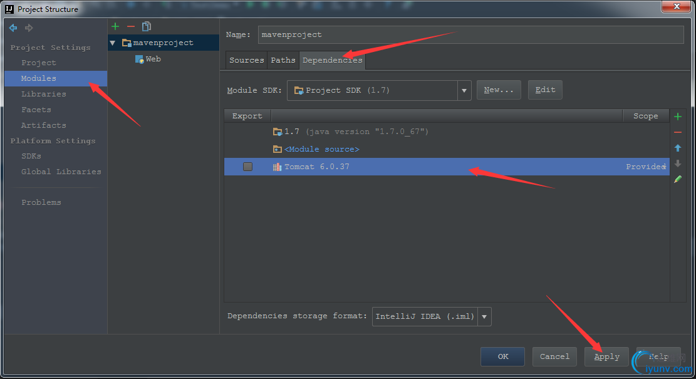Click the Web facet icon
This screenshot has width=696, height=379.
139,59
